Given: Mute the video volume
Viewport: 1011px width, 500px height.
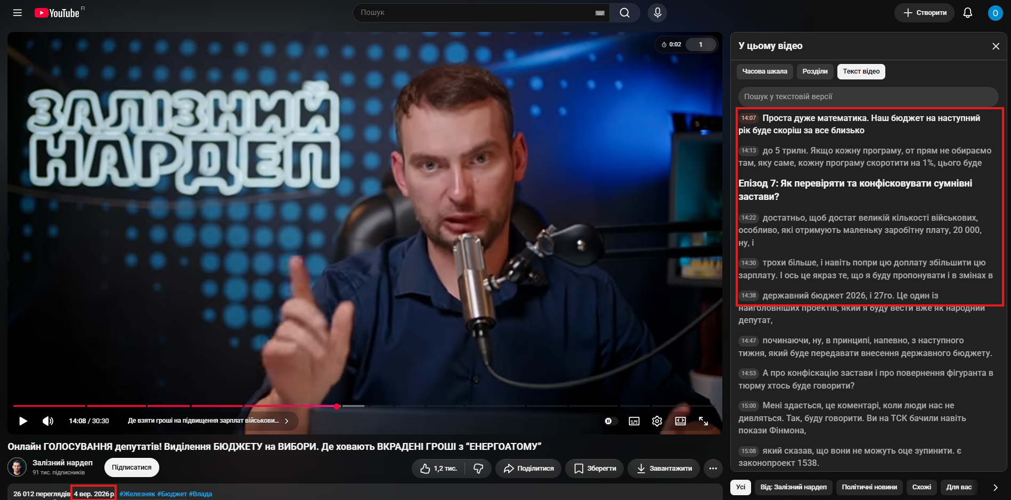Looking at the screenshot, I should click(x=48, y=421).
